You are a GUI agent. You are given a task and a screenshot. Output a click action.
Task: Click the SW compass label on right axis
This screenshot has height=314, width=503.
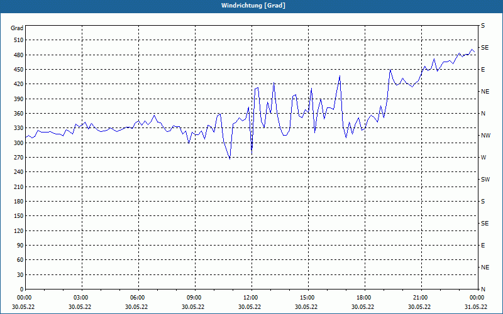pyautogui.click(x=485, y=180)
